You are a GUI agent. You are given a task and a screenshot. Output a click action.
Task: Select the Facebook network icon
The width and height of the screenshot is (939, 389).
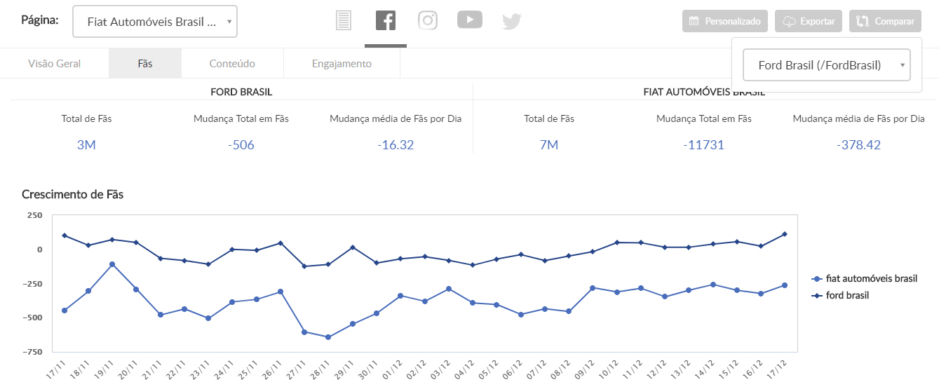(386, 21)
